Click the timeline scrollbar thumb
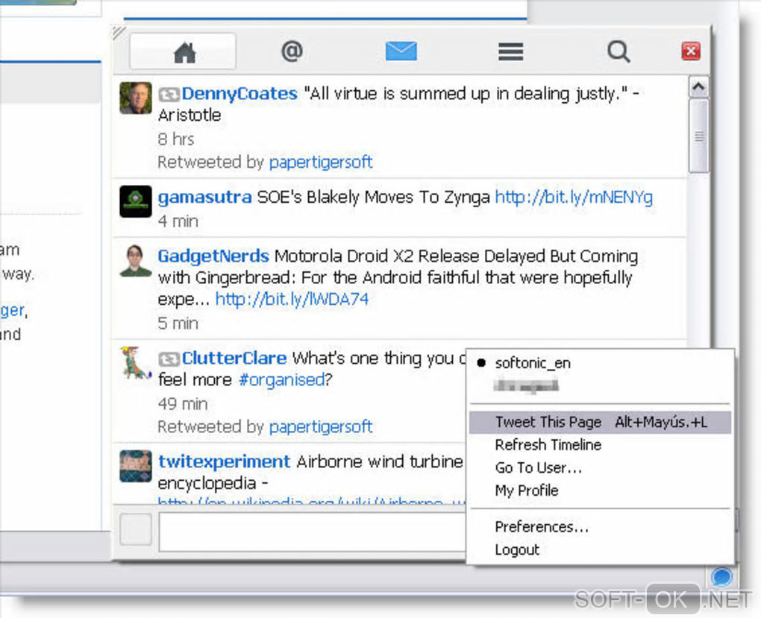Image resolution: width=761 pixels, height=618 pixels. coord(698,136)
